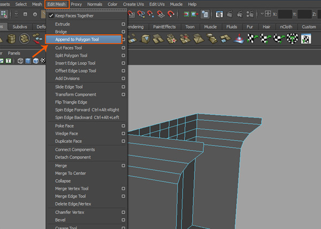Open the dropdown arrow beside the X field
Image resolution: width=321 pixels, height=229 pixels.
[x=262, y=14]
